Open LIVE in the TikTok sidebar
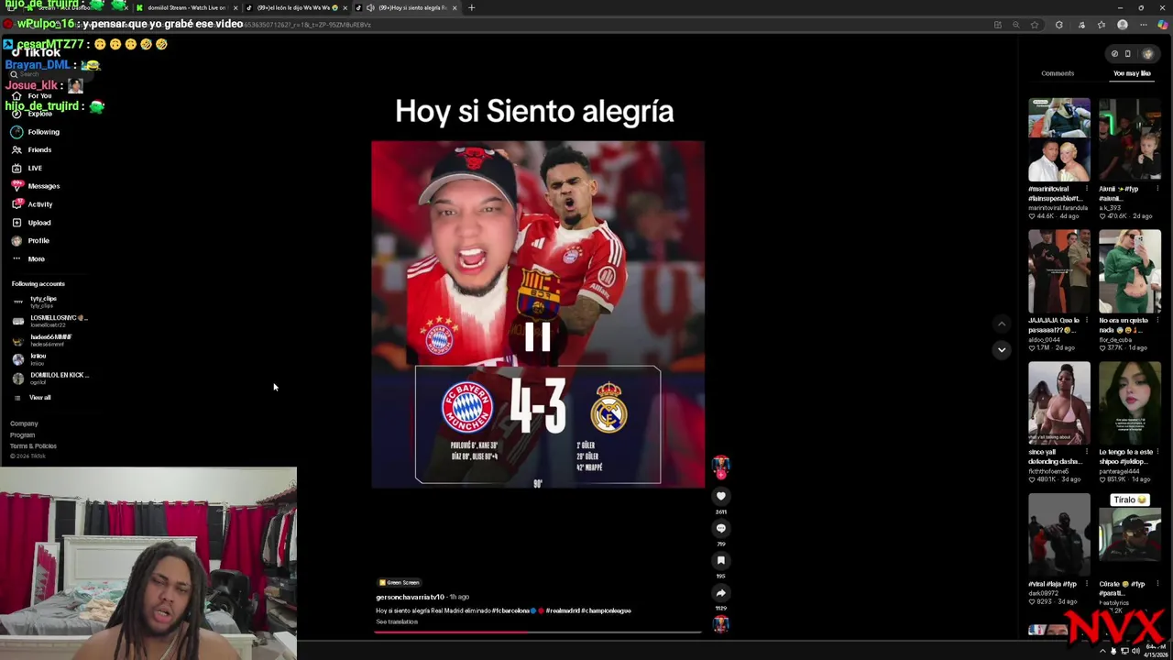The width and height of the screenshot is (1173, 660). pos(27,168)
